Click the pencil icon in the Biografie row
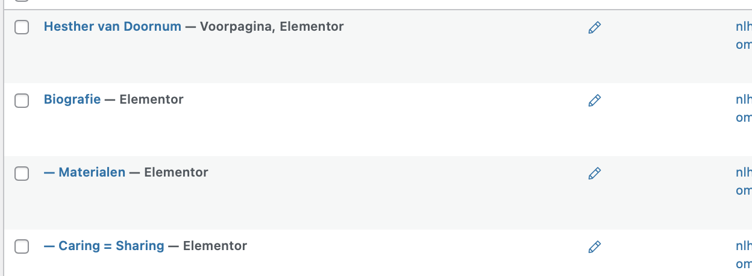Viewport: 752px width, 276px height. 594,101
